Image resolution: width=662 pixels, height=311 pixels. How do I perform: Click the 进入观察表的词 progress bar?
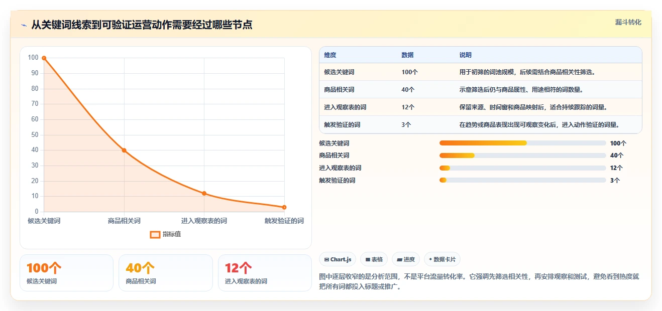pyautogui.click(x=522, y=168)
